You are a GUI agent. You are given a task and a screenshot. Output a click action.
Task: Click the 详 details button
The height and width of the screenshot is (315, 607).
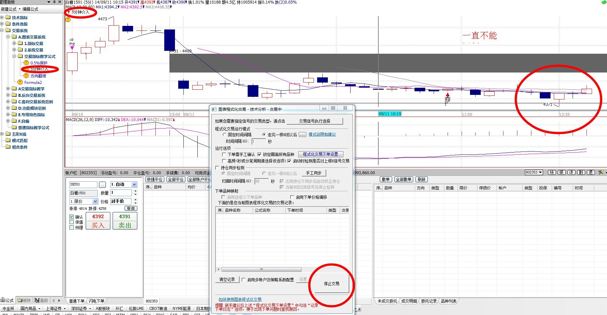pos(571,173)
